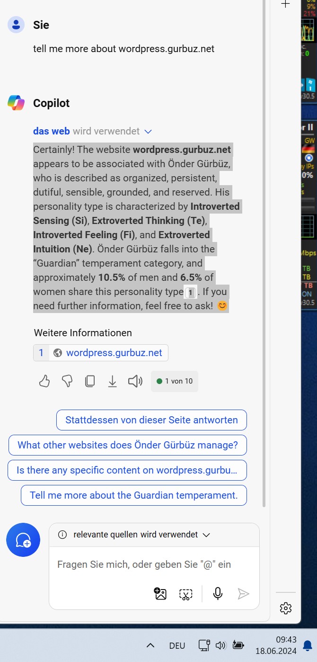Add a screenshot with the snip icon
Screen dimensions: 317x662
186,594
